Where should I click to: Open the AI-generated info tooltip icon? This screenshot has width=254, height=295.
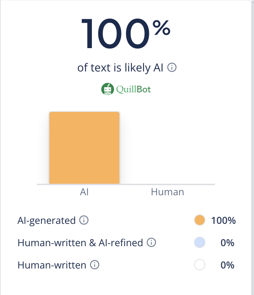pyautogui.click(x=84, y=220)
